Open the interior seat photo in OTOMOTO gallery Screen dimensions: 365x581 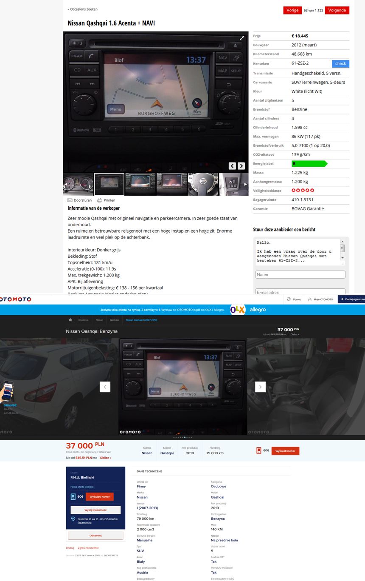coord(306,387)
